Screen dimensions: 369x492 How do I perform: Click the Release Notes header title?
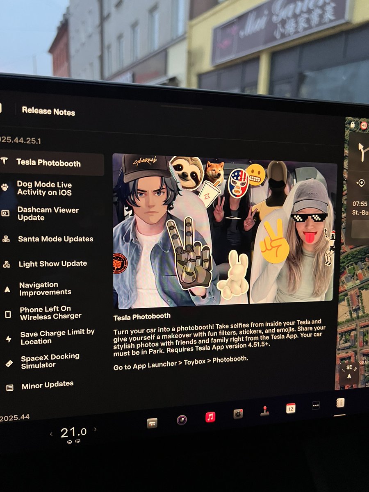tap(48, 111)
